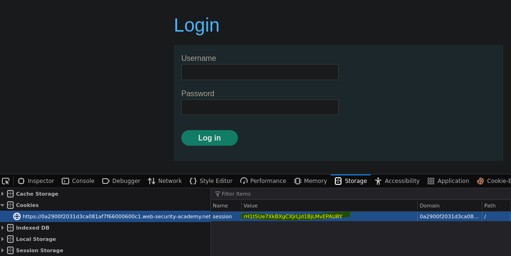Image resolution: width=511 pixels, height=256 pixels.
Task: Click the Username field label
Action: 198,58
